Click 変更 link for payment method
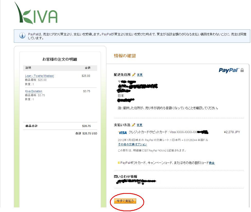Screen dimensions: 251x212 pyautogui.click(x=140, y=125)
